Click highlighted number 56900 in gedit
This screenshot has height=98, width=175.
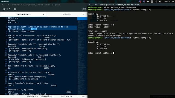[34, 29]
